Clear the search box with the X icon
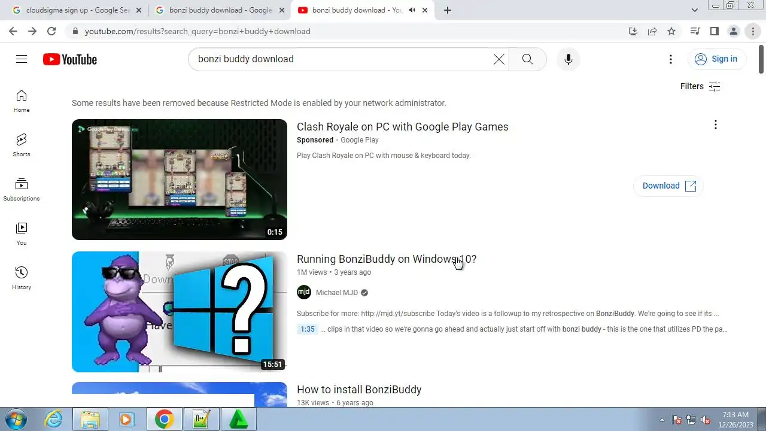Viewport: 766px width, 431px height. (x=498, y=59)
